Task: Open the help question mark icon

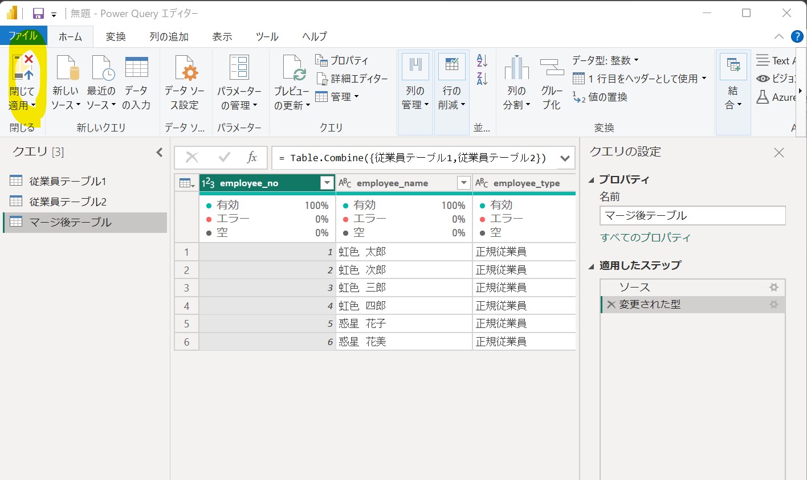Action: (x=797, y=36)
